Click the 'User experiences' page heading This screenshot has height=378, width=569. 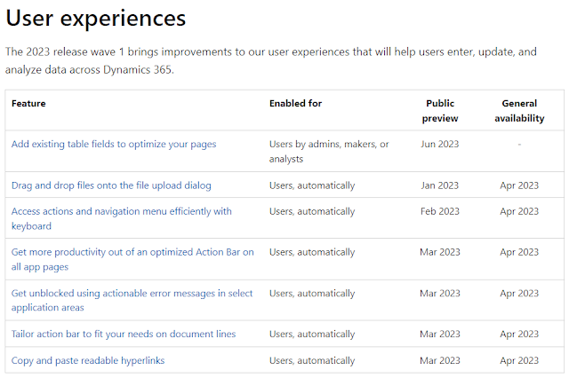pos(96,18)
